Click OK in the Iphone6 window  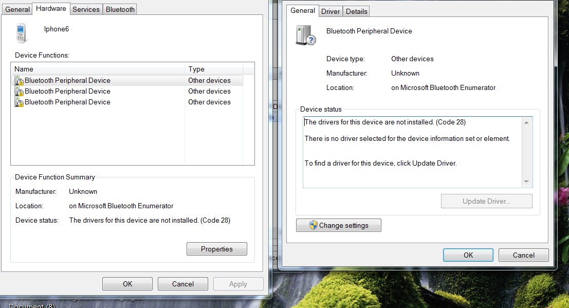[x=127, y=284]
